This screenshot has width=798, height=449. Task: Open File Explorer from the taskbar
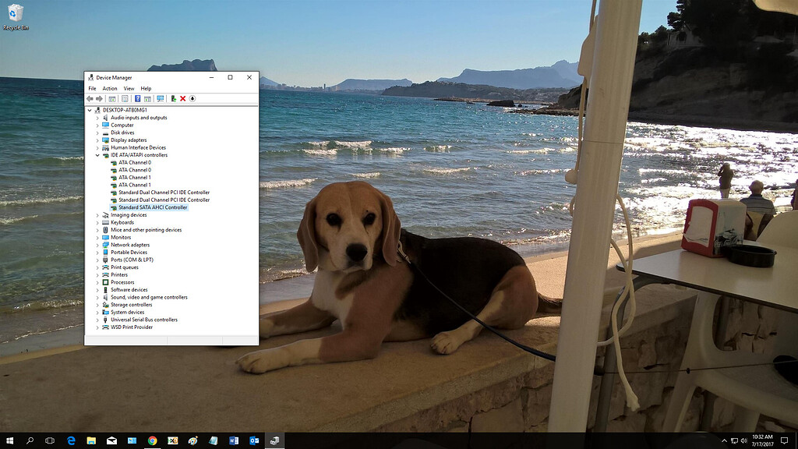(91, 441)
